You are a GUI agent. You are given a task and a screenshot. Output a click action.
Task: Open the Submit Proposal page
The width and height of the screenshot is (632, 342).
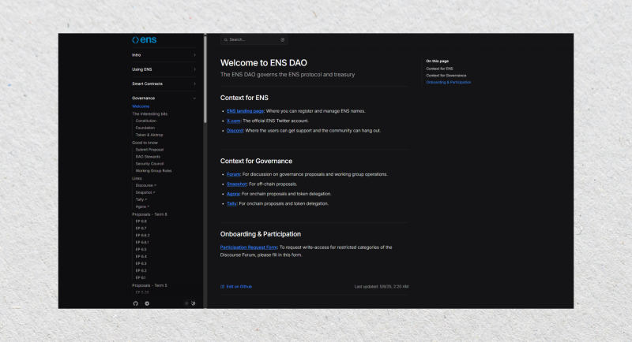[x=149, y=150]
